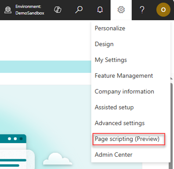174x169 pixels.
Task: Select Company information
Action: point(124,91)
